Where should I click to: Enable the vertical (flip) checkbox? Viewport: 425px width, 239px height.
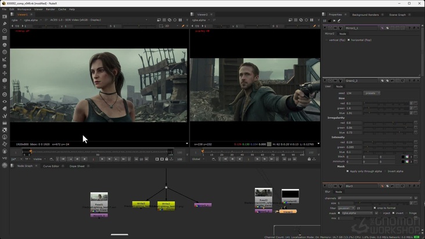326,40
